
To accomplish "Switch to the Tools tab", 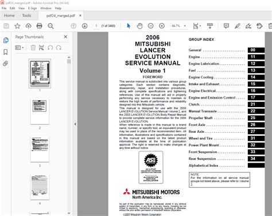I will click(26, 15).
